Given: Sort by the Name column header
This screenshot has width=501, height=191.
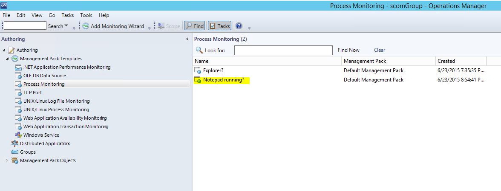Looking at the screenshot, I should point(267,61).
